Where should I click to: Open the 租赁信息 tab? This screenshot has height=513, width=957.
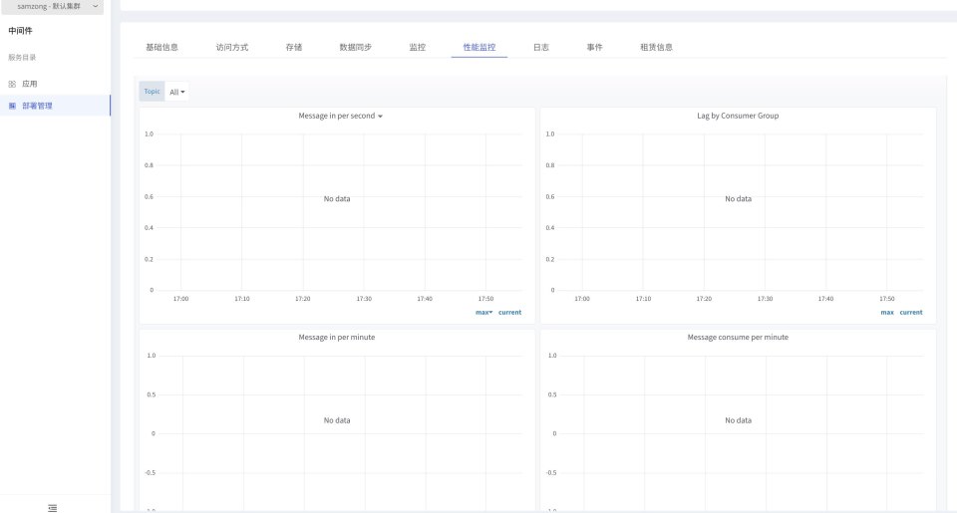[656, 47]
